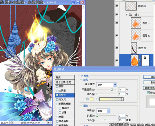
Task: Enable 内阴影 inner shadow checkbox
Action: point(57,91)
